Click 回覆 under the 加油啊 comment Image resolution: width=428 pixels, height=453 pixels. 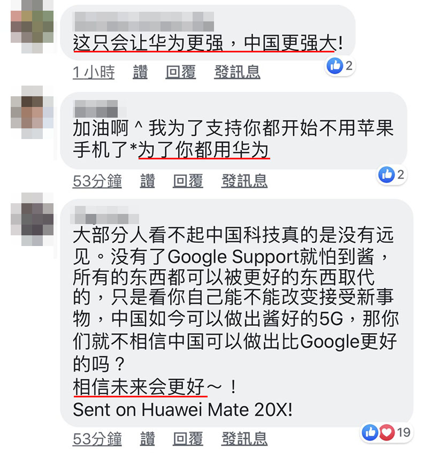(188, 181)
